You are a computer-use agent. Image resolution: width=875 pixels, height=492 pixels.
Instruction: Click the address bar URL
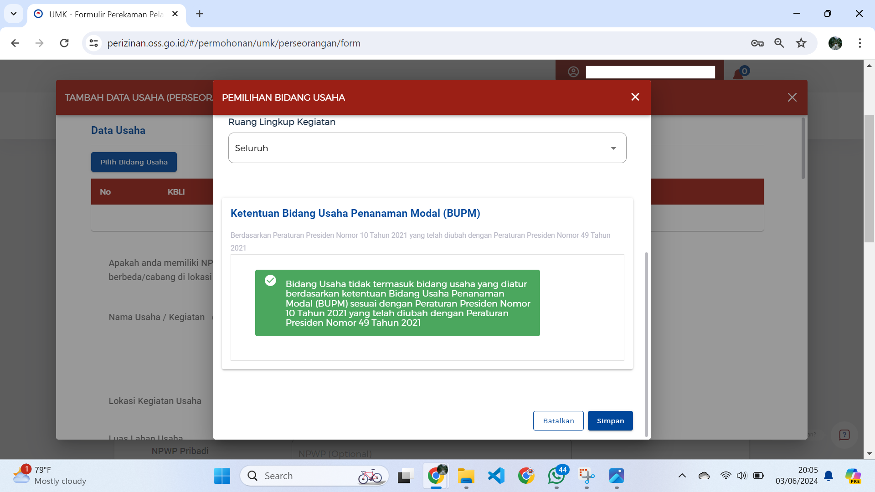click(x=234, y=43)
